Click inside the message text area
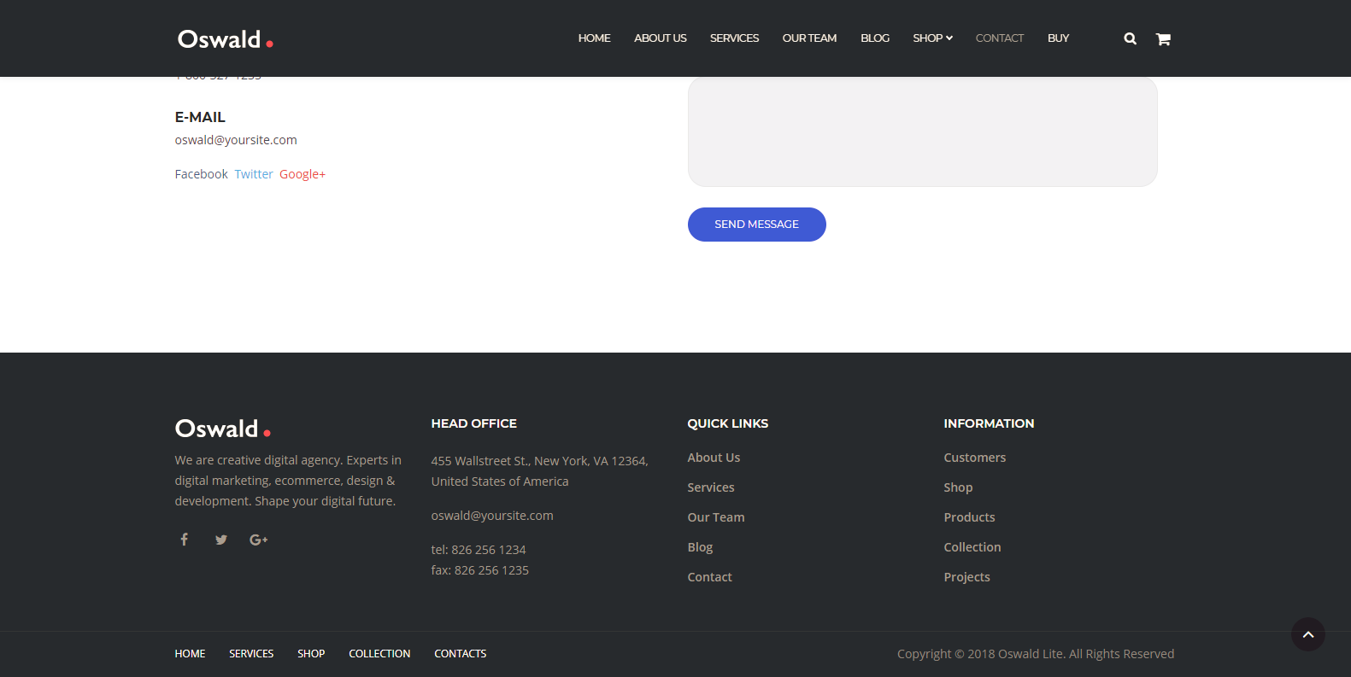Image resolution: width=1351 pixels, height=677 pixels. point(922,131)
